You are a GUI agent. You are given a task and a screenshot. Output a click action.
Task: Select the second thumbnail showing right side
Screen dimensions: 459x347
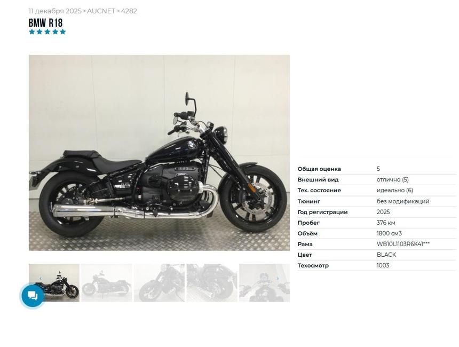[107, 283]
